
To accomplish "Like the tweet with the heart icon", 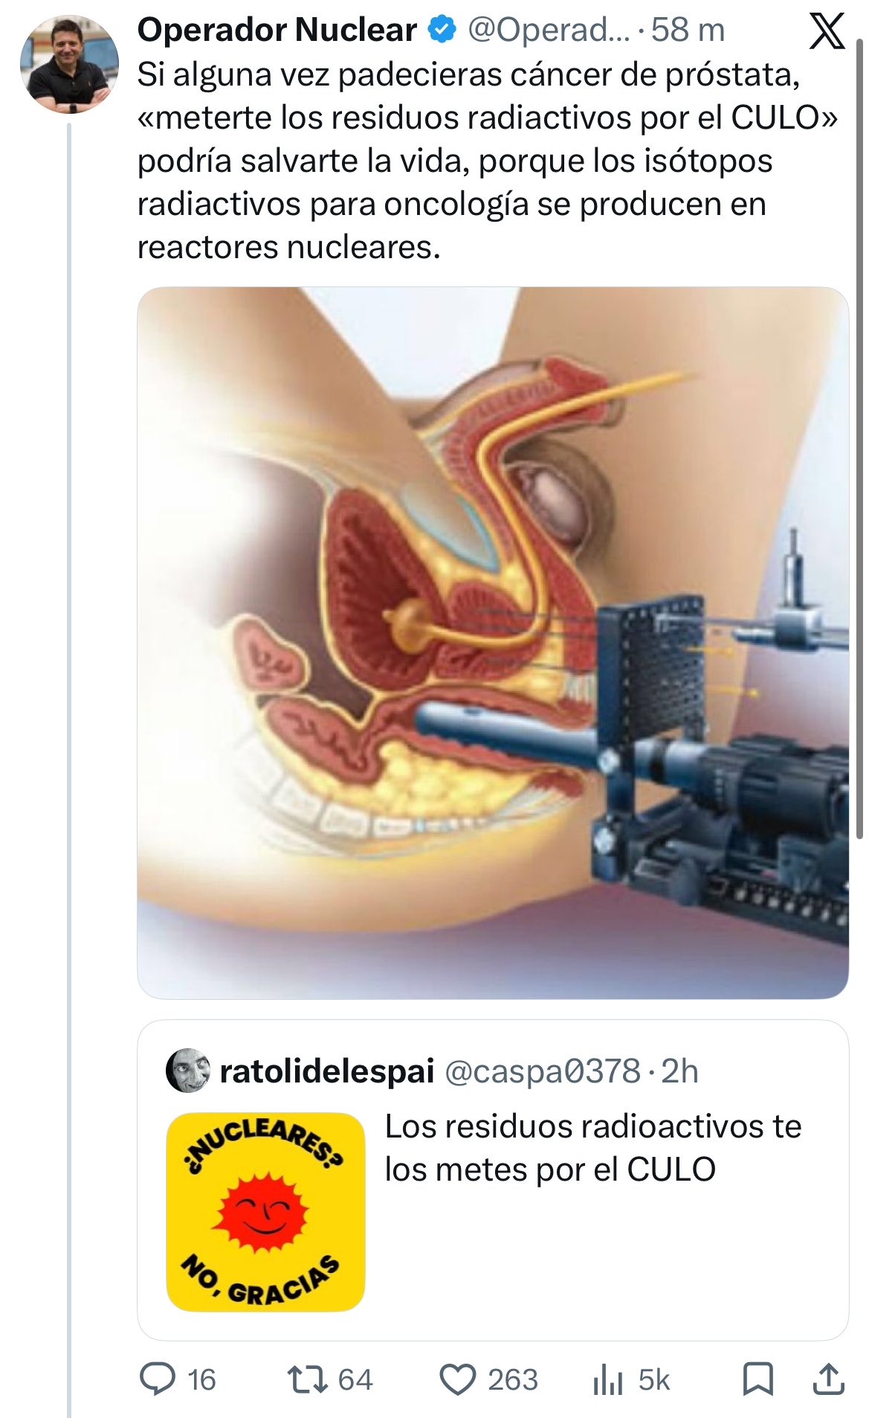I will point(457,1379).
